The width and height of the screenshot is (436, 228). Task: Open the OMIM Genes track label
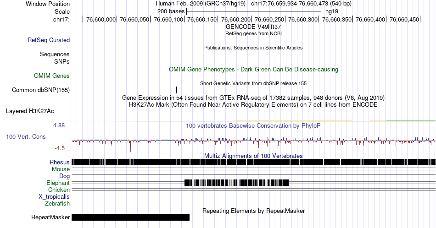click(x=51, y=76)
